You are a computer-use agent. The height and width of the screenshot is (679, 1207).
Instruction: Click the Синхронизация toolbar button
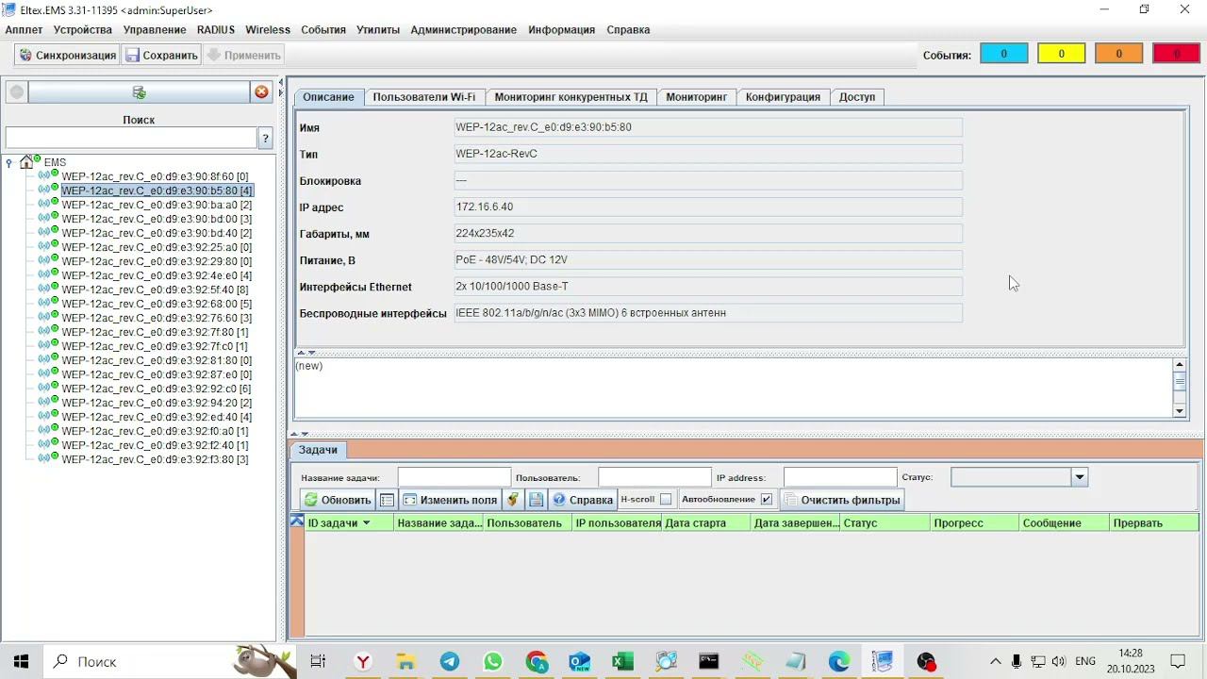coord(67,56)
